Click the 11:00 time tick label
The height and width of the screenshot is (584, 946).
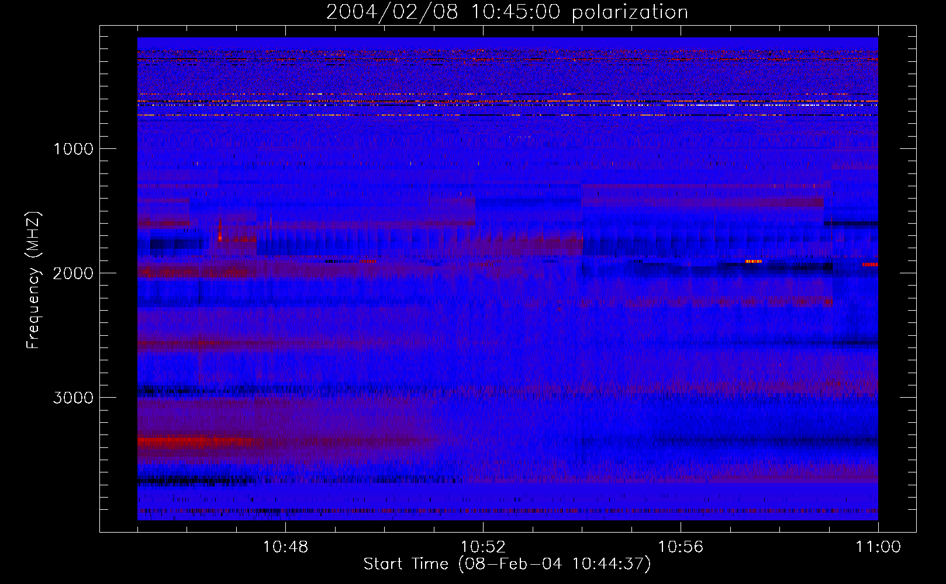[x=878, y=547]
